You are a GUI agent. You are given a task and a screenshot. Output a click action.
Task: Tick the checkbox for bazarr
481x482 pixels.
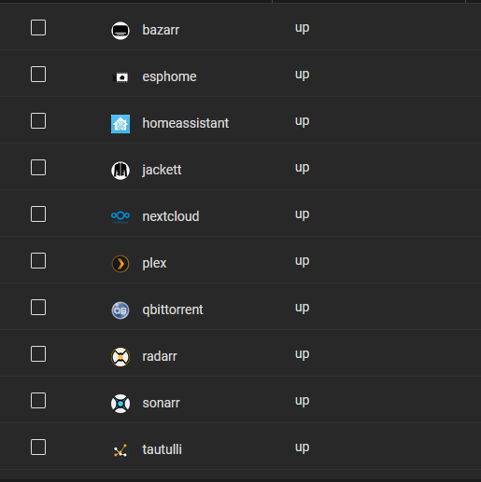38,27
